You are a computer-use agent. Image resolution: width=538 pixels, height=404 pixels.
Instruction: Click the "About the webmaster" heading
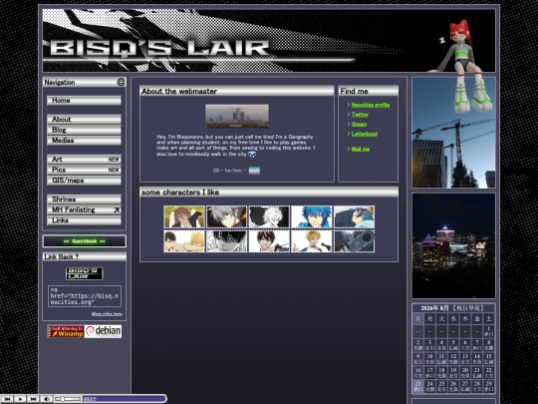pos(179,92)
